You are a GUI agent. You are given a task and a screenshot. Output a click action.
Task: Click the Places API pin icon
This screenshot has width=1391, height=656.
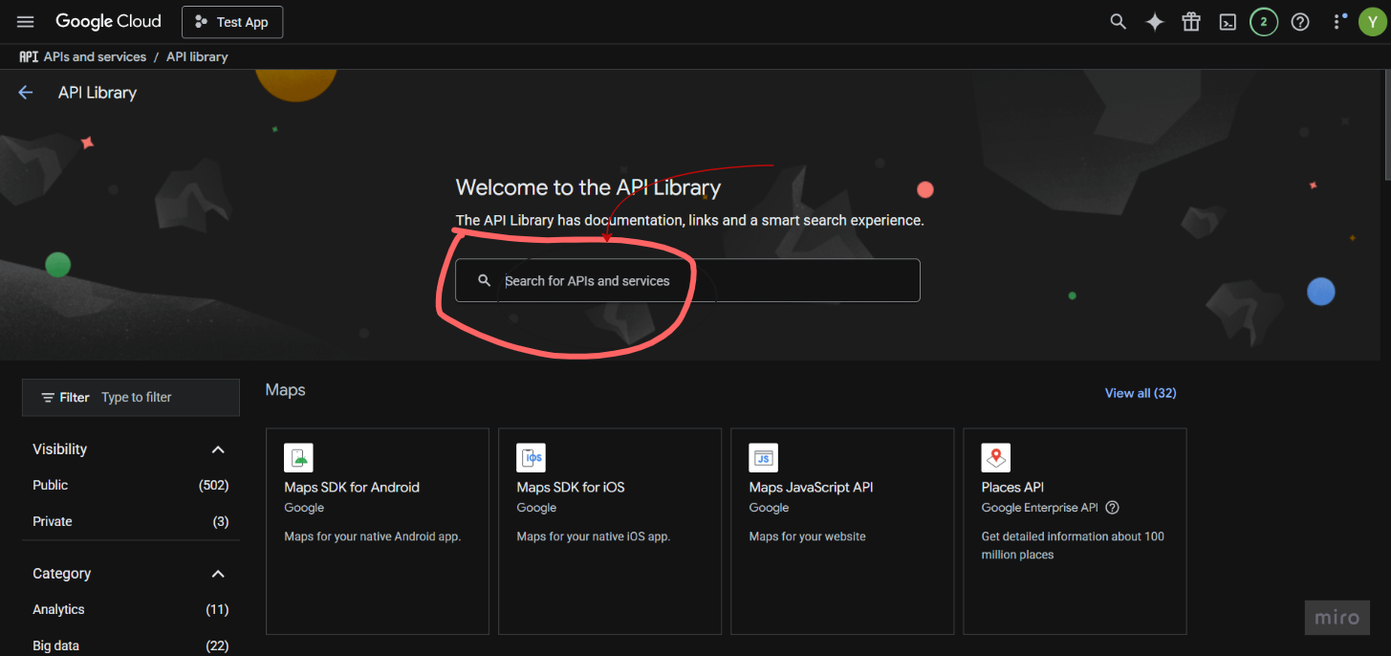click(x=996, y=458)
